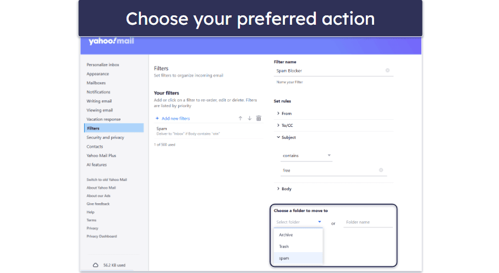This screenshot has height=273, width=499.
Task: Expand the Body rule section
Action: click(284, 189)
